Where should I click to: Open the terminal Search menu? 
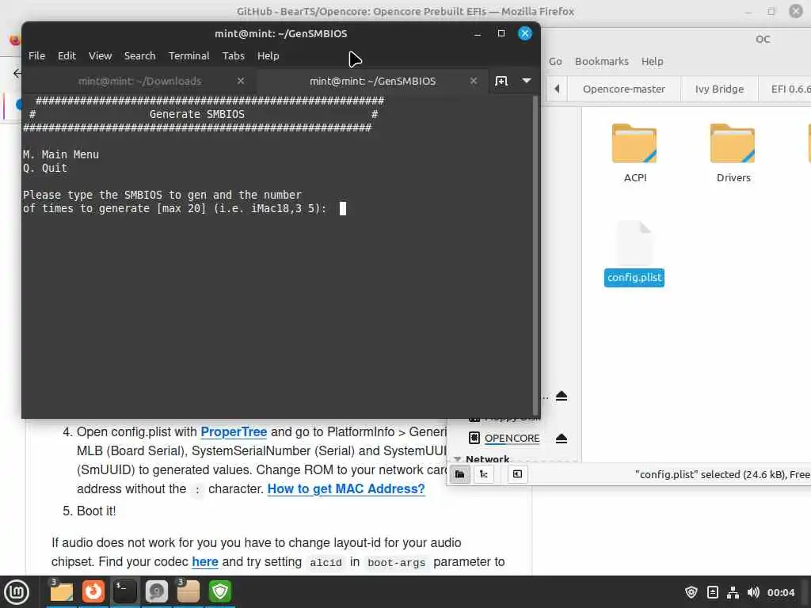pos(139,56)
